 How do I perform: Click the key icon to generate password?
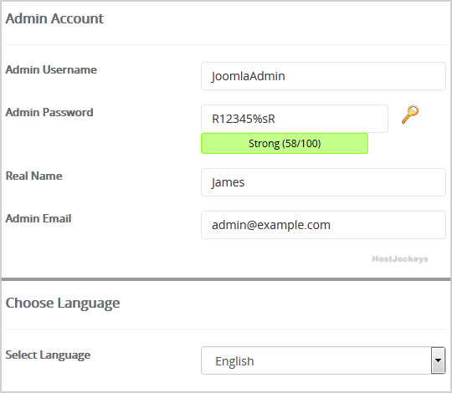410,115
